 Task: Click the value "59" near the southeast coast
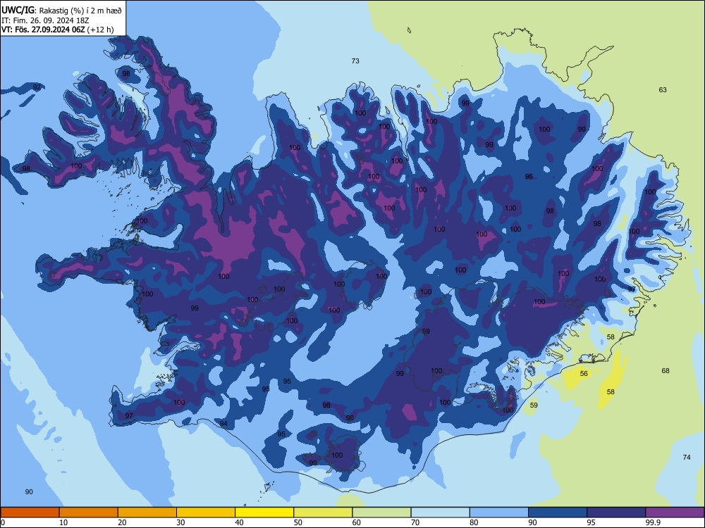(534, 405)
